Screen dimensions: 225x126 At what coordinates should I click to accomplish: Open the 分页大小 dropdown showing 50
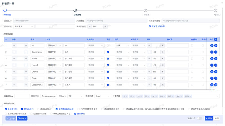[76, 96]
